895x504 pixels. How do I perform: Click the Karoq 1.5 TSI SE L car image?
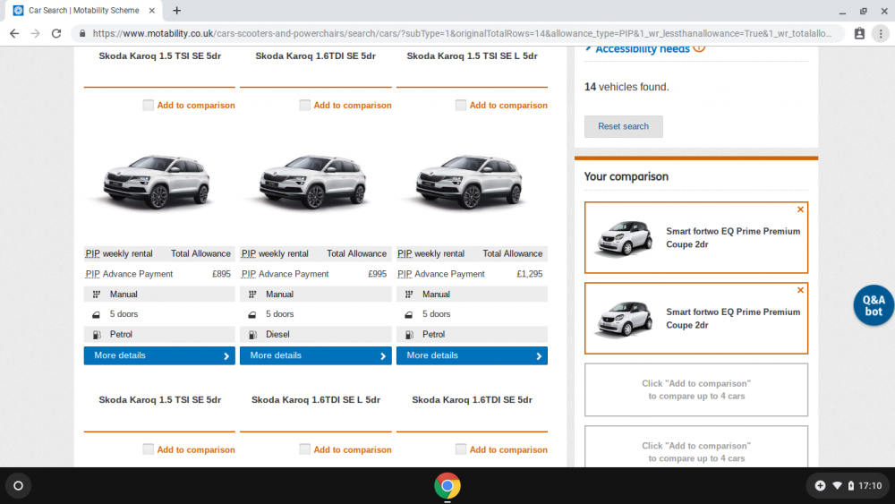click(x=469, y=181)
